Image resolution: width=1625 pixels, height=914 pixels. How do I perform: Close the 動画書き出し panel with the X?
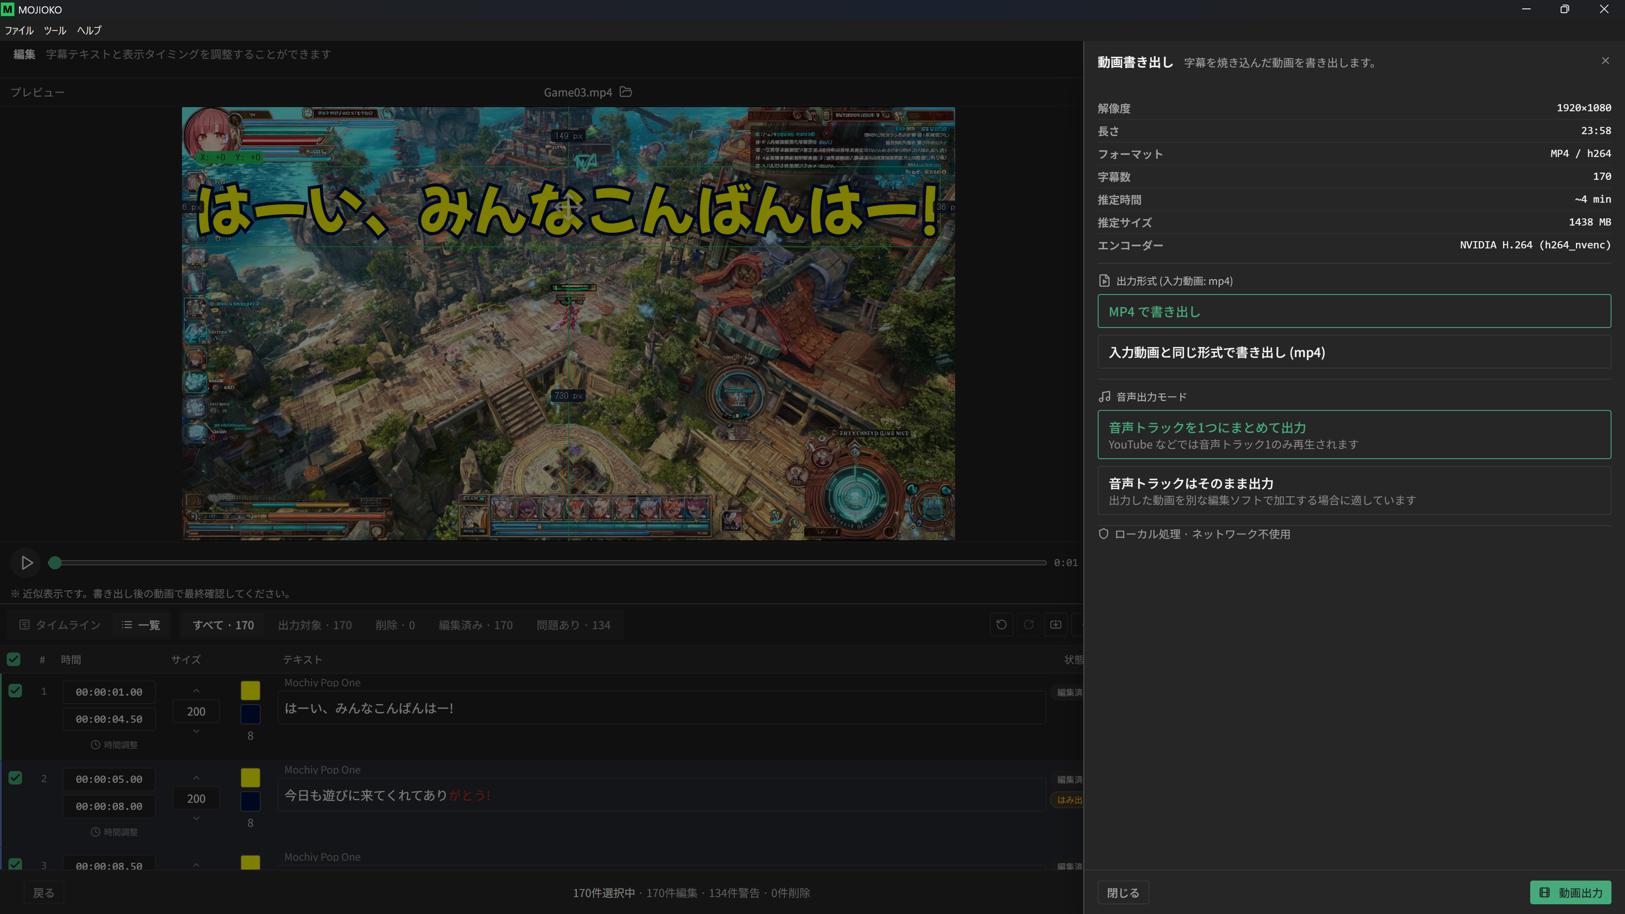(x=1606, y=61)
